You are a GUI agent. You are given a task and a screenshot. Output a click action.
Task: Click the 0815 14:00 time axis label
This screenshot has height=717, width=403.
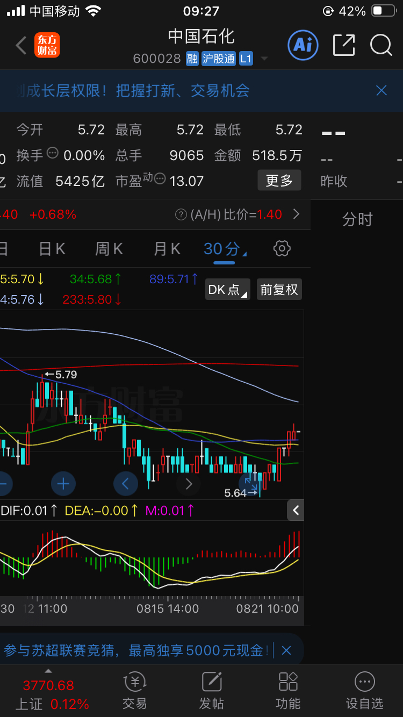pyautogui.click(x=167, y=608)
